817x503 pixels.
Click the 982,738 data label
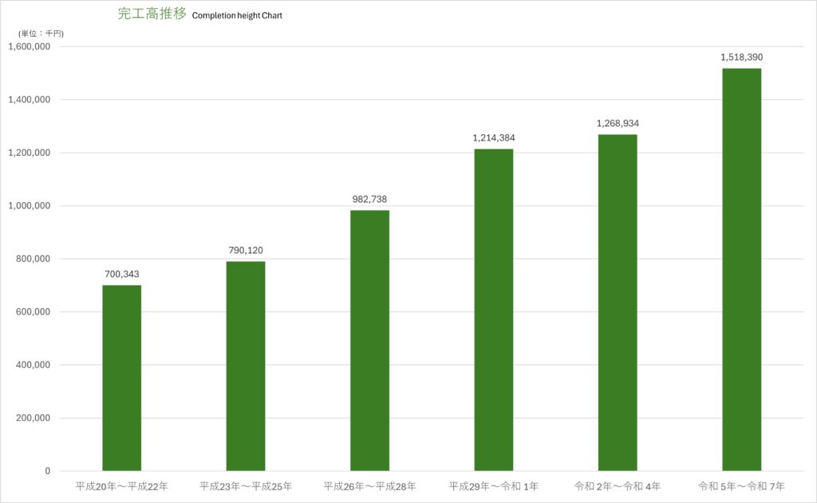369,199
